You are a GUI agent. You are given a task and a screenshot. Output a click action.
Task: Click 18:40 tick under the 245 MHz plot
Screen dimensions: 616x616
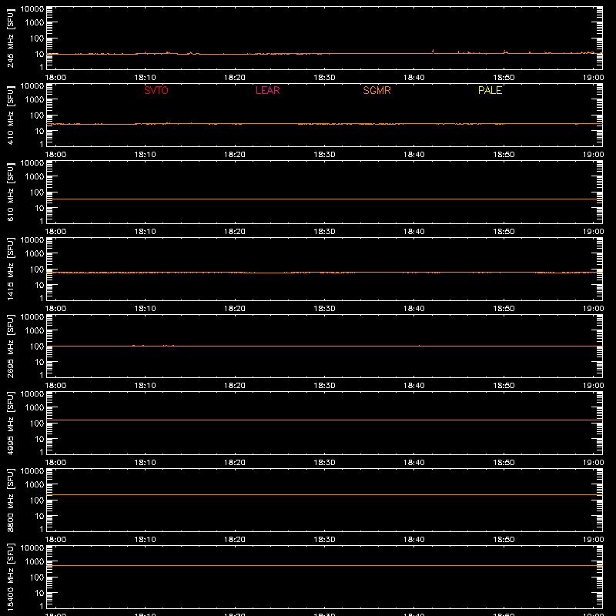(414, 78)
